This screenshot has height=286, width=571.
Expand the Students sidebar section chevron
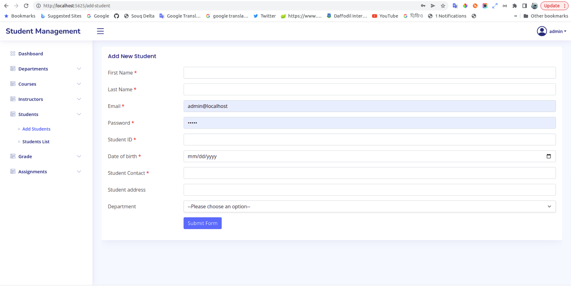tap(79, 114)
